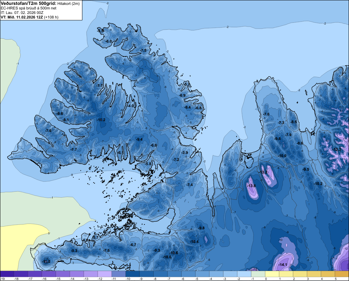
Task: Select legend swatch between 0 and 1
Action: coord(272,274)
